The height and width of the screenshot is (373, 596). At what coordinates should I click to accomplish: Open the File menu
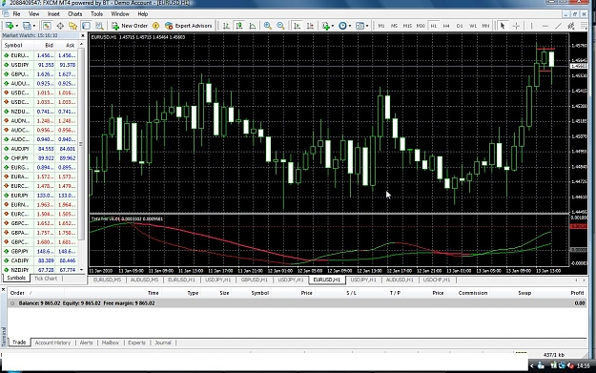pos(16,13)
